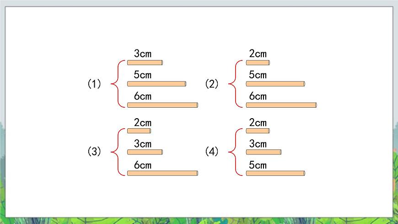Click the (3) group label

(94, 152)
